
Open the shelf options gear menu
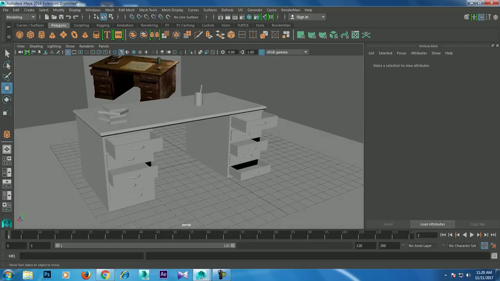coord(9,37)
